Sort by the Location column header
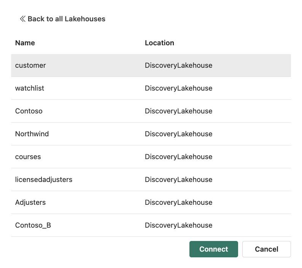This screenshot has height=268, width=302. (x=159, y=43)
